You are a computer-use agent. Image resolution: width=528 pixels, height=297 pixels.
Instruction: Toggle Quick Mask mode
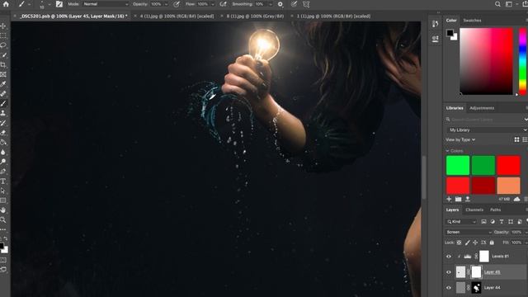click(x=3, y=260)
